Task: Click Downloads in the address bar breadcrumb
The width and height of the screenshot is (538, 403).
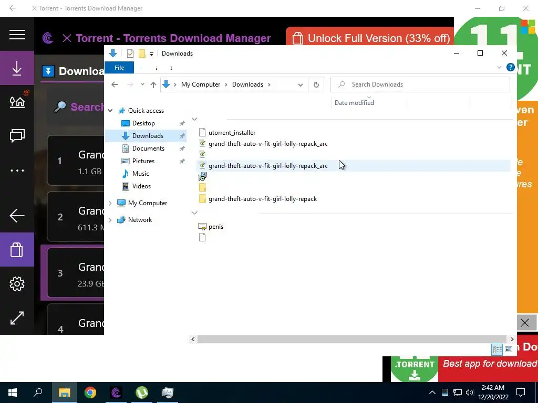Action: tap(247, 84)
